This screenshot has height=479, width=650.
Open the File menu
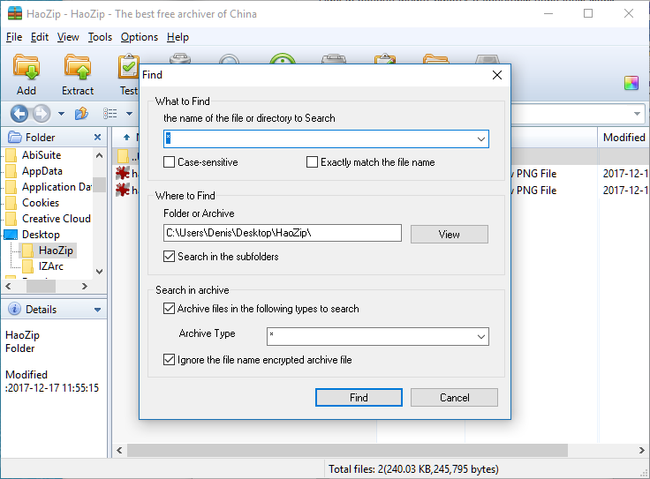[14, 37]
